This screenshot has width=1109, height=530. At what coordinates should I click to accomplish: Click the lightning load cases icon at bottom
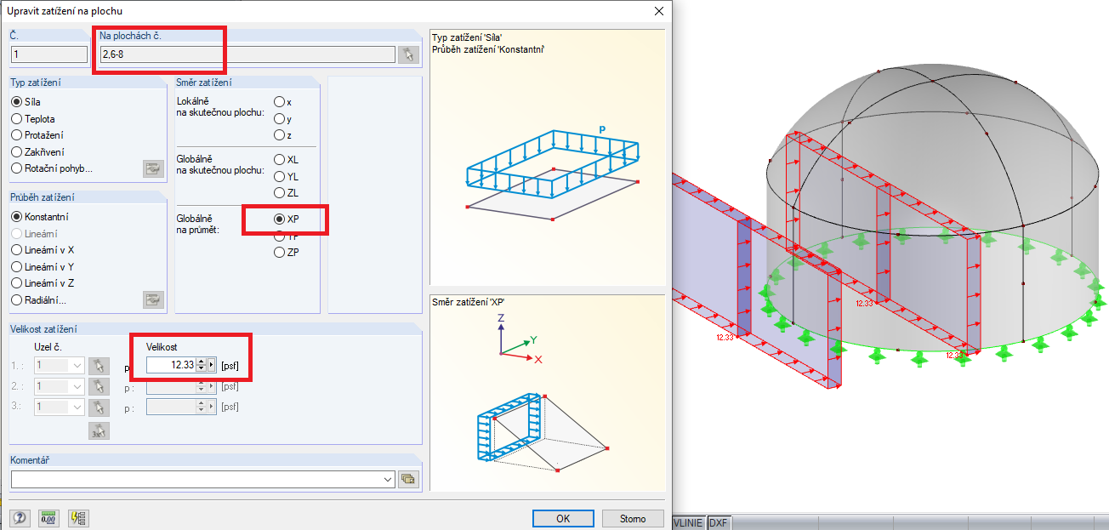(x=77, y=518)
